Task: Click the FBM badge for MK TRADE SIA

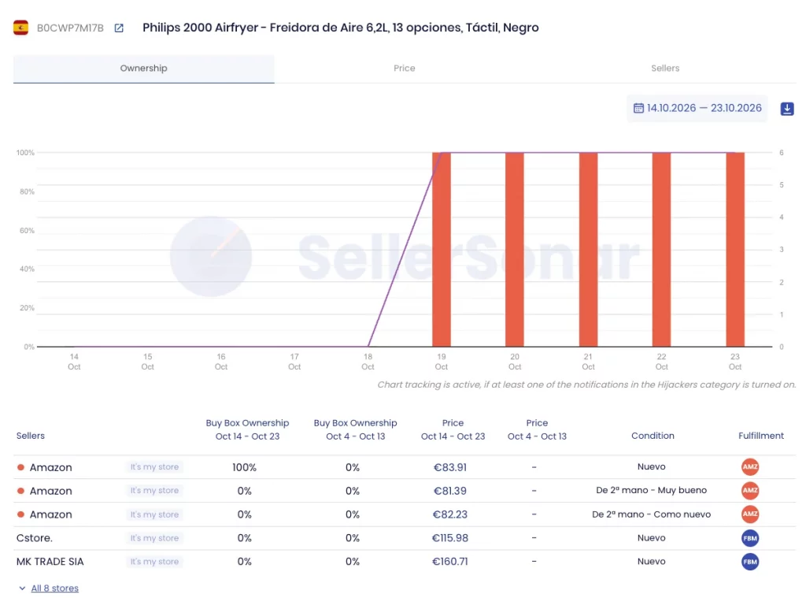Action: click(x=750, y=562)
